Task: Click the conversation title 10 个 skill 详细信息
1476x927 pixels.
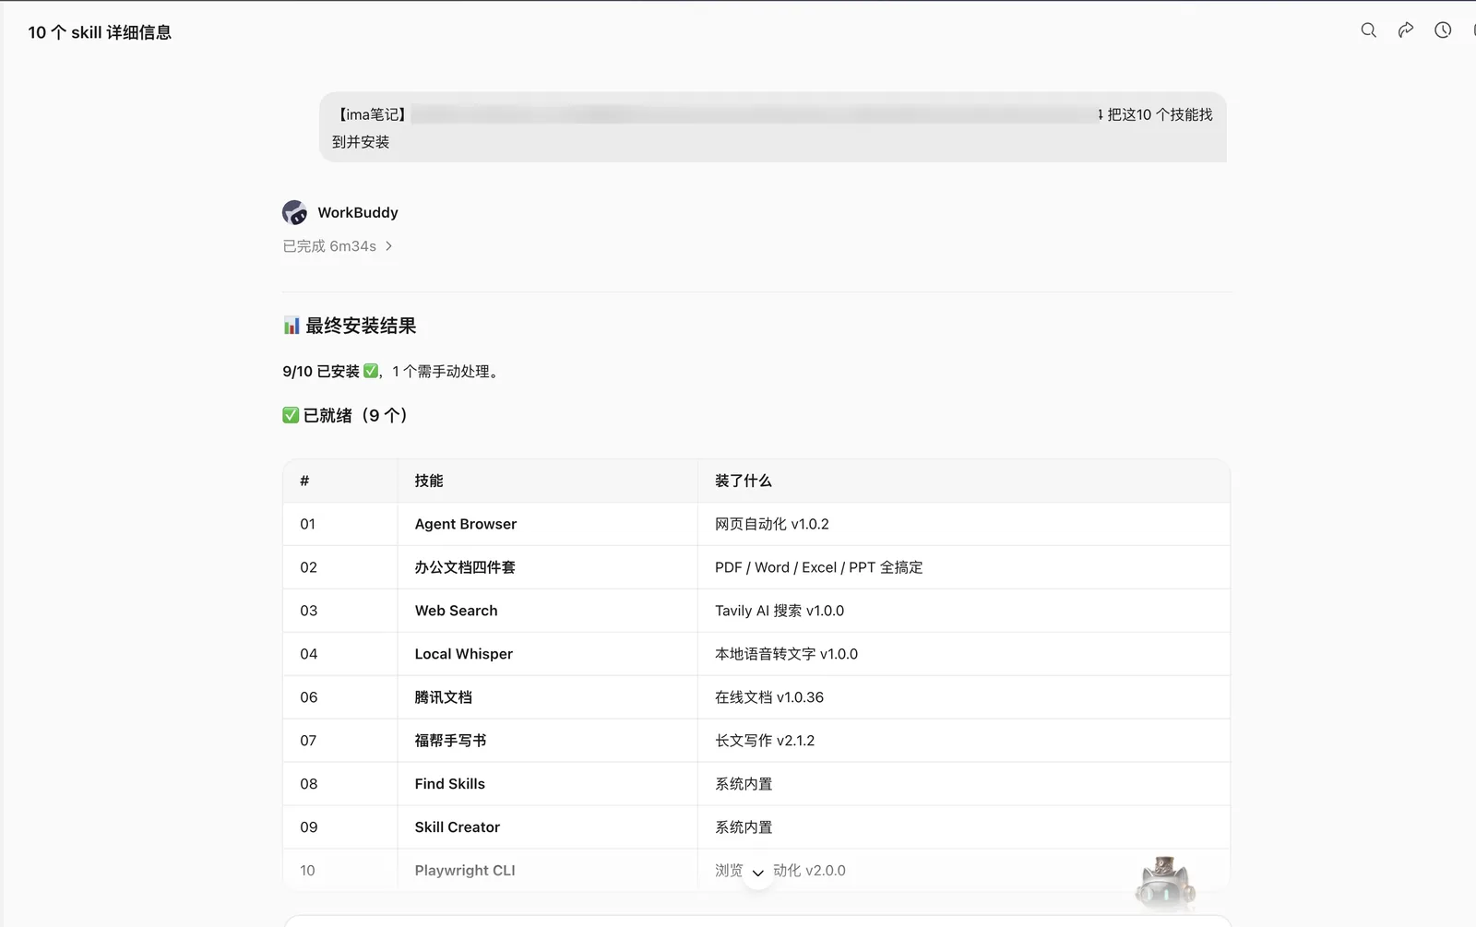Action: pos(100,32)
